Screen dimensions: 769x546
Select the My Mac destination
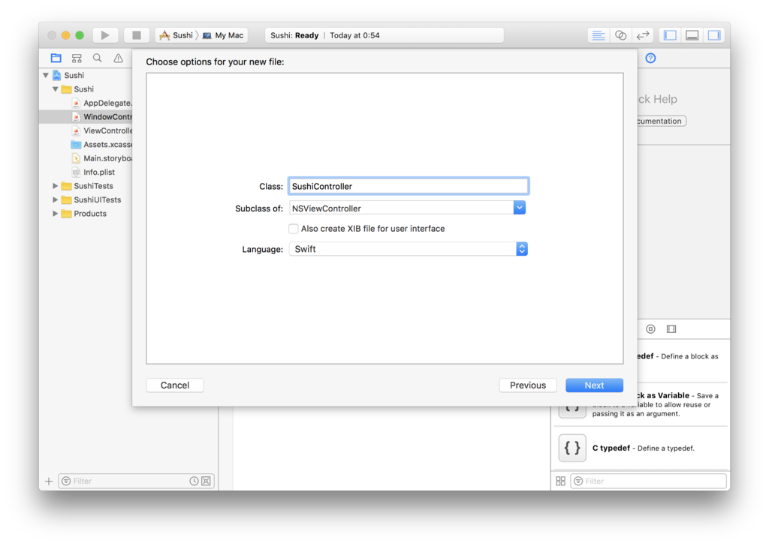223,35
